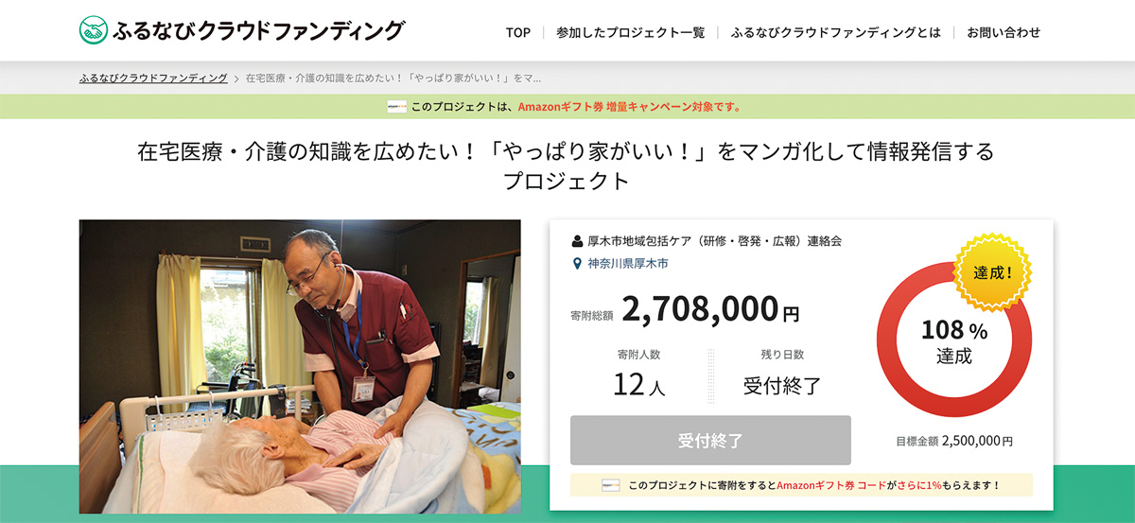The image size is (1135, 523).
Task: Click the 神奈川県厚木市 location link
Action: pyautogui.click(x=627, y=264)
